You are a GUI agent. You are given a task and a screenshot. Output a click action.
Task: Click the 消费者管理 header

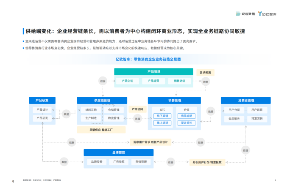click(x=246, y=101)
